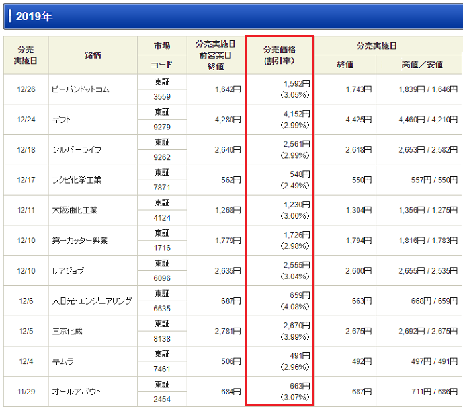Select stock name 三京化成
The height and width of the screenshot is (407, 463).
(67, 331)
